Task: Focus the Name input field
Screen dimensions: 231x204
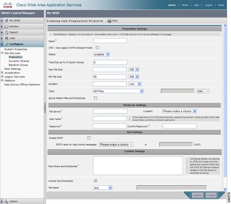Action: (x=110, y=41)
